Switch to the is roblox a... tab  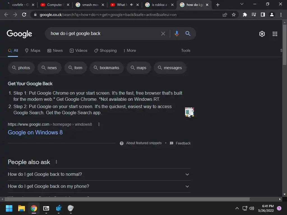[159, 5]
